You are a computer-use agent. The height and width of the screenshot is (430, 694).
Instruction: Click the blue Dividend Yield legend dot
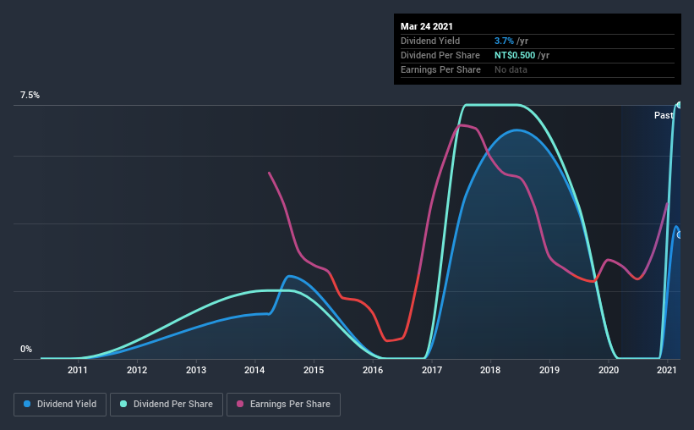(x=27, y=404)
